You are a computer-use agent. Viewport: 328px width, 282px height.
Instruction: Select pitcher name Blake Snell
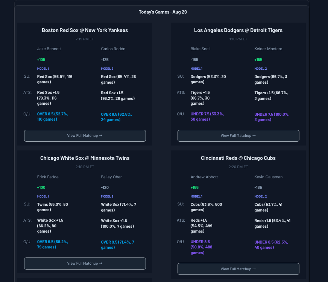pyautogui.click(x=200, y=49)
